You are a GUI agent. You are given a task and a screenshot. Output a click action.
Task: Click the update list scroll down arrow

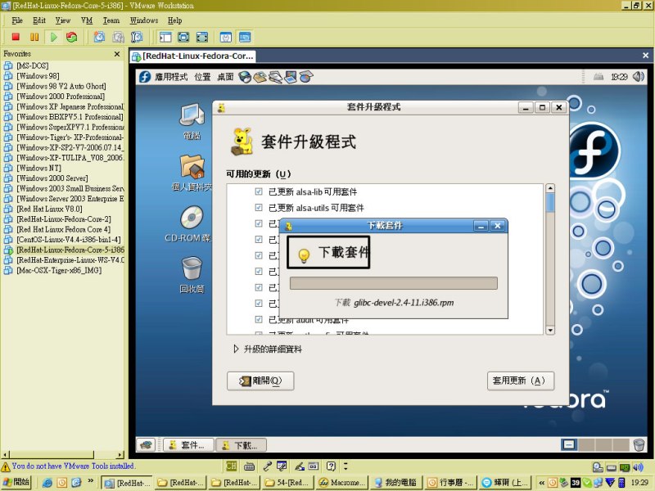[550, 331]
